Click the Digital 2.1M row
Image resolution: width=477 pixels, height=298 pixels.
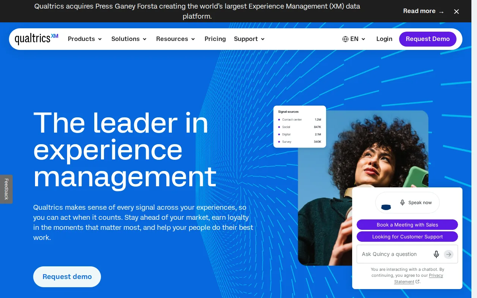[x=300, y=134]
